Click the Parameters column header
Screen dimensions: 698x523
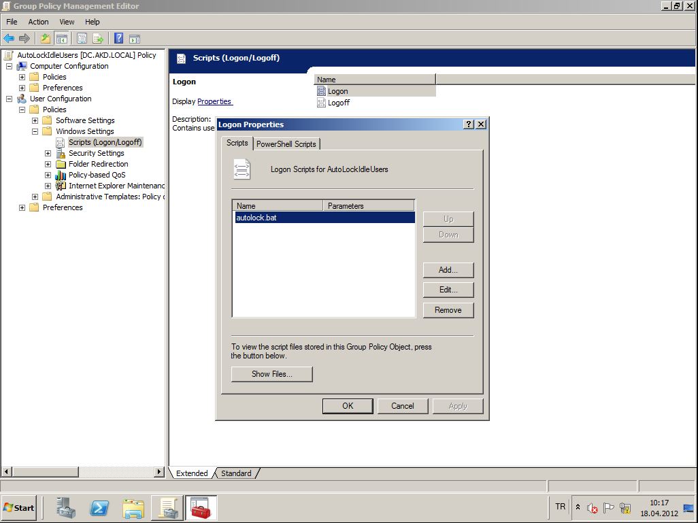pyautogui.click(x=369, y=205)
